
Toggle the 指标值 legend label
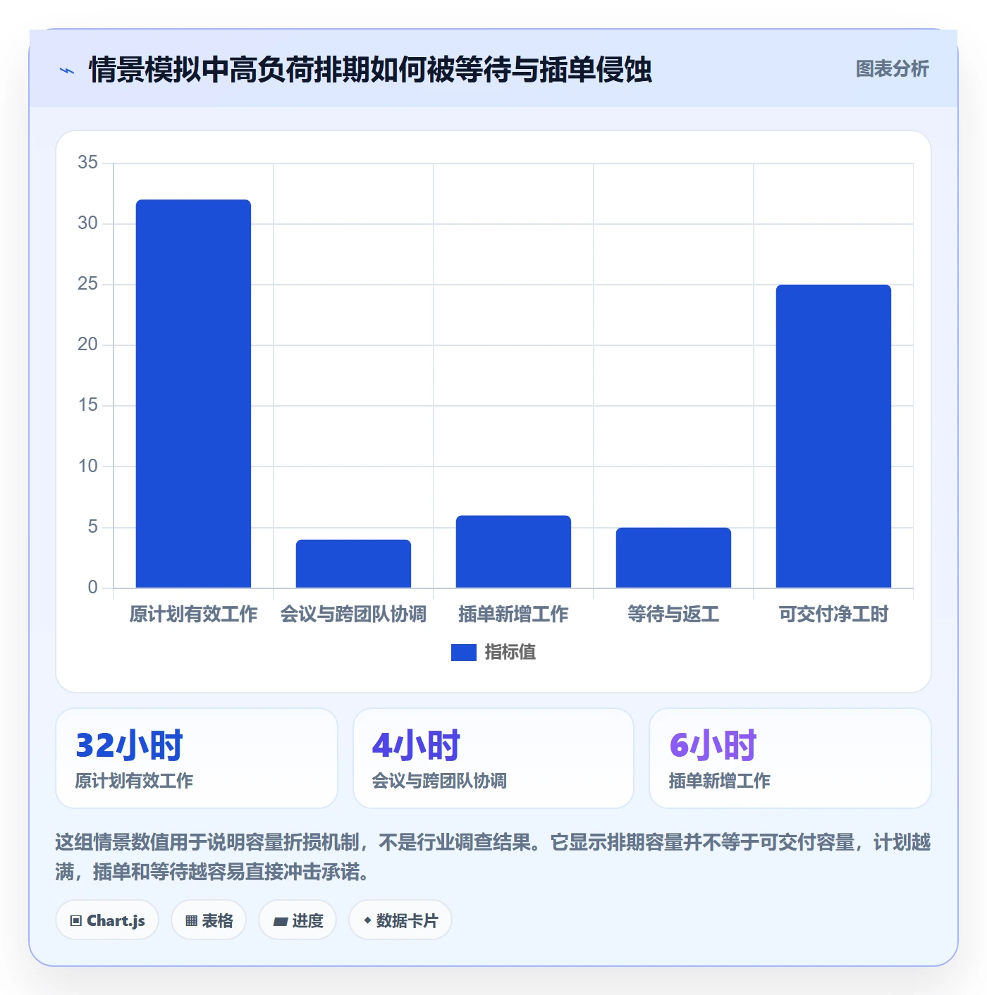tap(510, 653)
